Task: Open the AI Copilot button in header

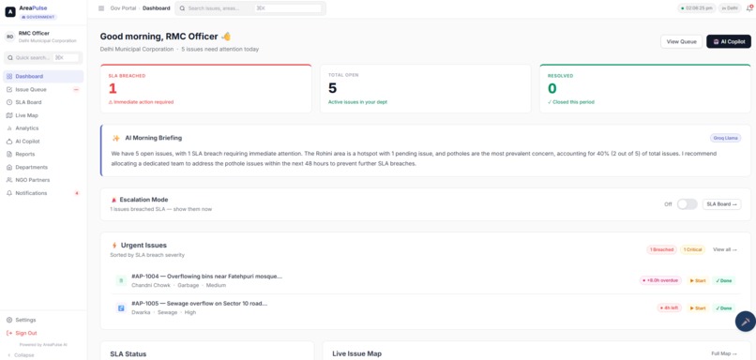Action: 729,41
